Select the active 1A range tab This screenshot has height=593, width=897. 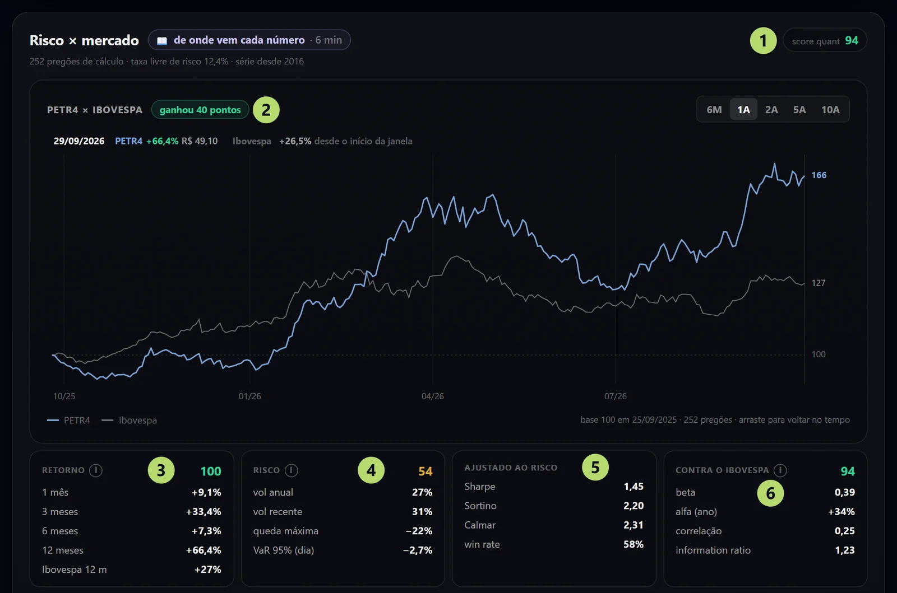coord(743,110)
